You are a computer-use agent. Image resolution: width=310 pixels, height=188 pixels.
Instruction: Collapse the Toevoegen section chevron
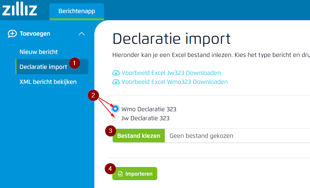[x=81, y=34]
